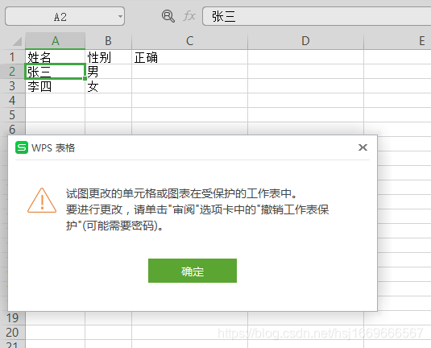
Task: Select row 19 header
Action: 12,318
